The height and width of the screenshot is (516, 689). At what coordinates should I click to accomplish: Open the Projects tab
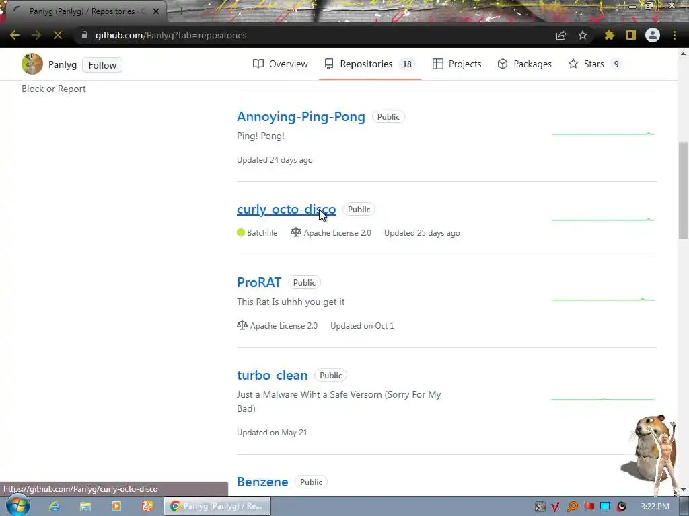457,64
